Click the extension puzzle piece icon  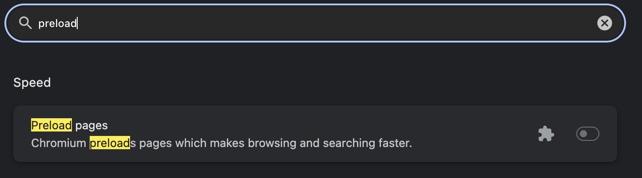(x=546, y=134)
